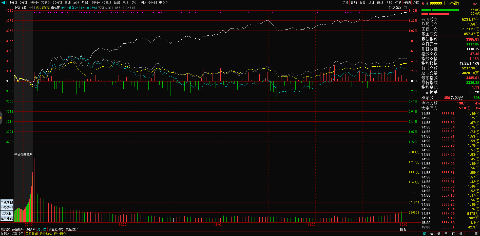480x236 pixels.
Task: Switch to the 资金驱动力 indicator tab
Action: pos(56,229)
